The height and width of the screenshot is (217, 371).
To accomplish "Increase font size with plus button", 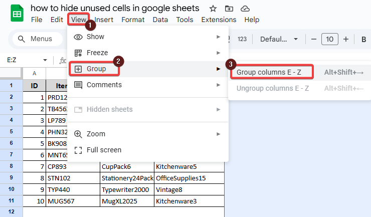I will pos(345,40).
